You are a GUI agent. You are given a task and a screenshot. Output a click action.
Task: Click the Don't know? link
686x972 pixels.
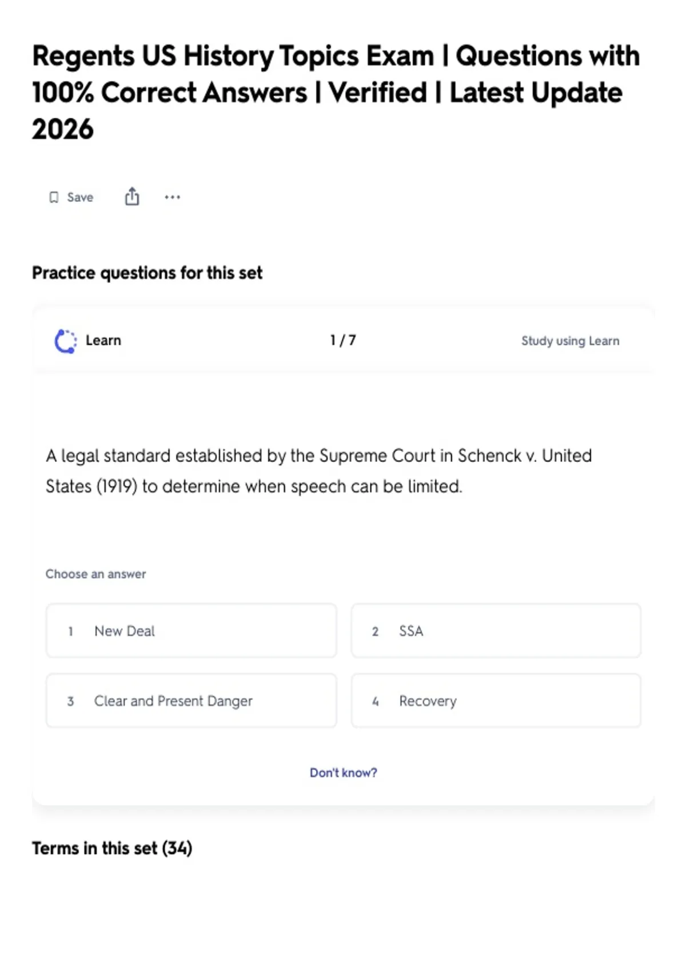click(x=344, y=772)
